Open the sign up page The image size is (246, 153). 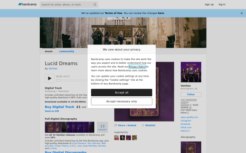[209, 4]
